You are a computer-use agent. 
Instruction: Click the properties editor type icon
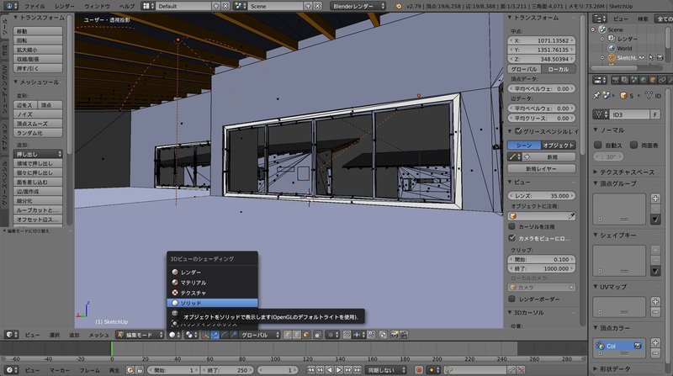tap(600, 80)
